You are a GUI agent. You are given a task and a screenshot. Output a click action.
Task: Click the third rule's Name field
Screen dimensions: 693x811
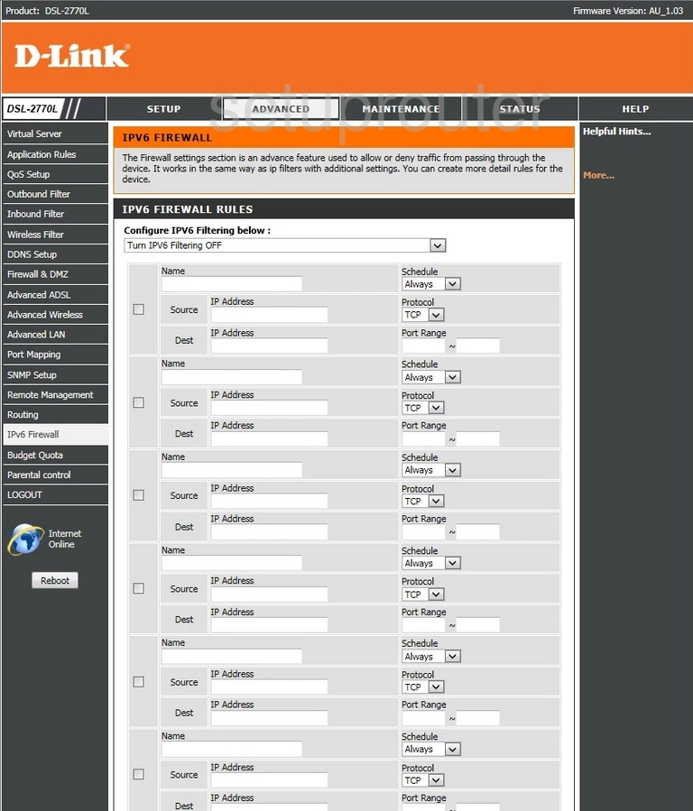pyautogui.click(x=231, y=470)
